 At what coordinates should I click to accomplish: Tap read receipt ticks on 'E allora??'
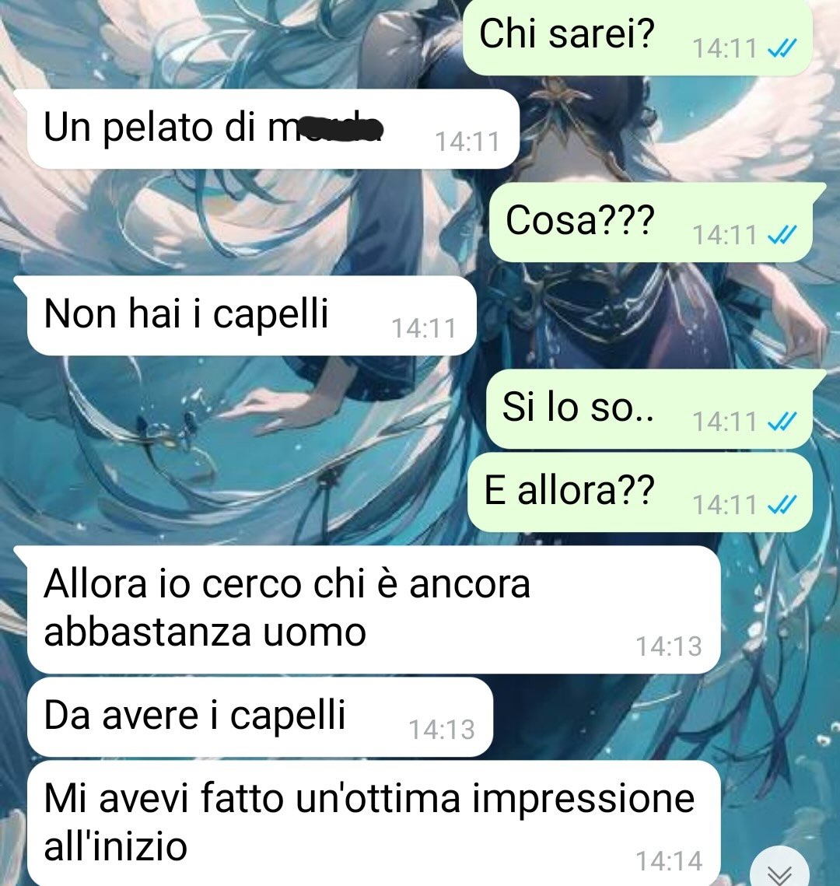[782, 504]
